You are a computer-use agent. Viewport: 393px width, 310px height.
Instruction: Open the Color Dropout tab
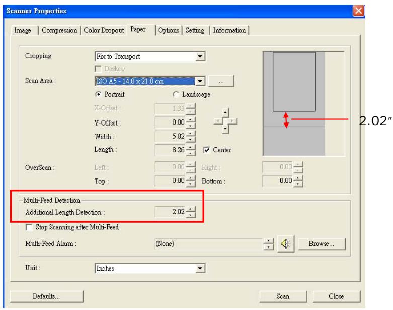tap(104, 30)
